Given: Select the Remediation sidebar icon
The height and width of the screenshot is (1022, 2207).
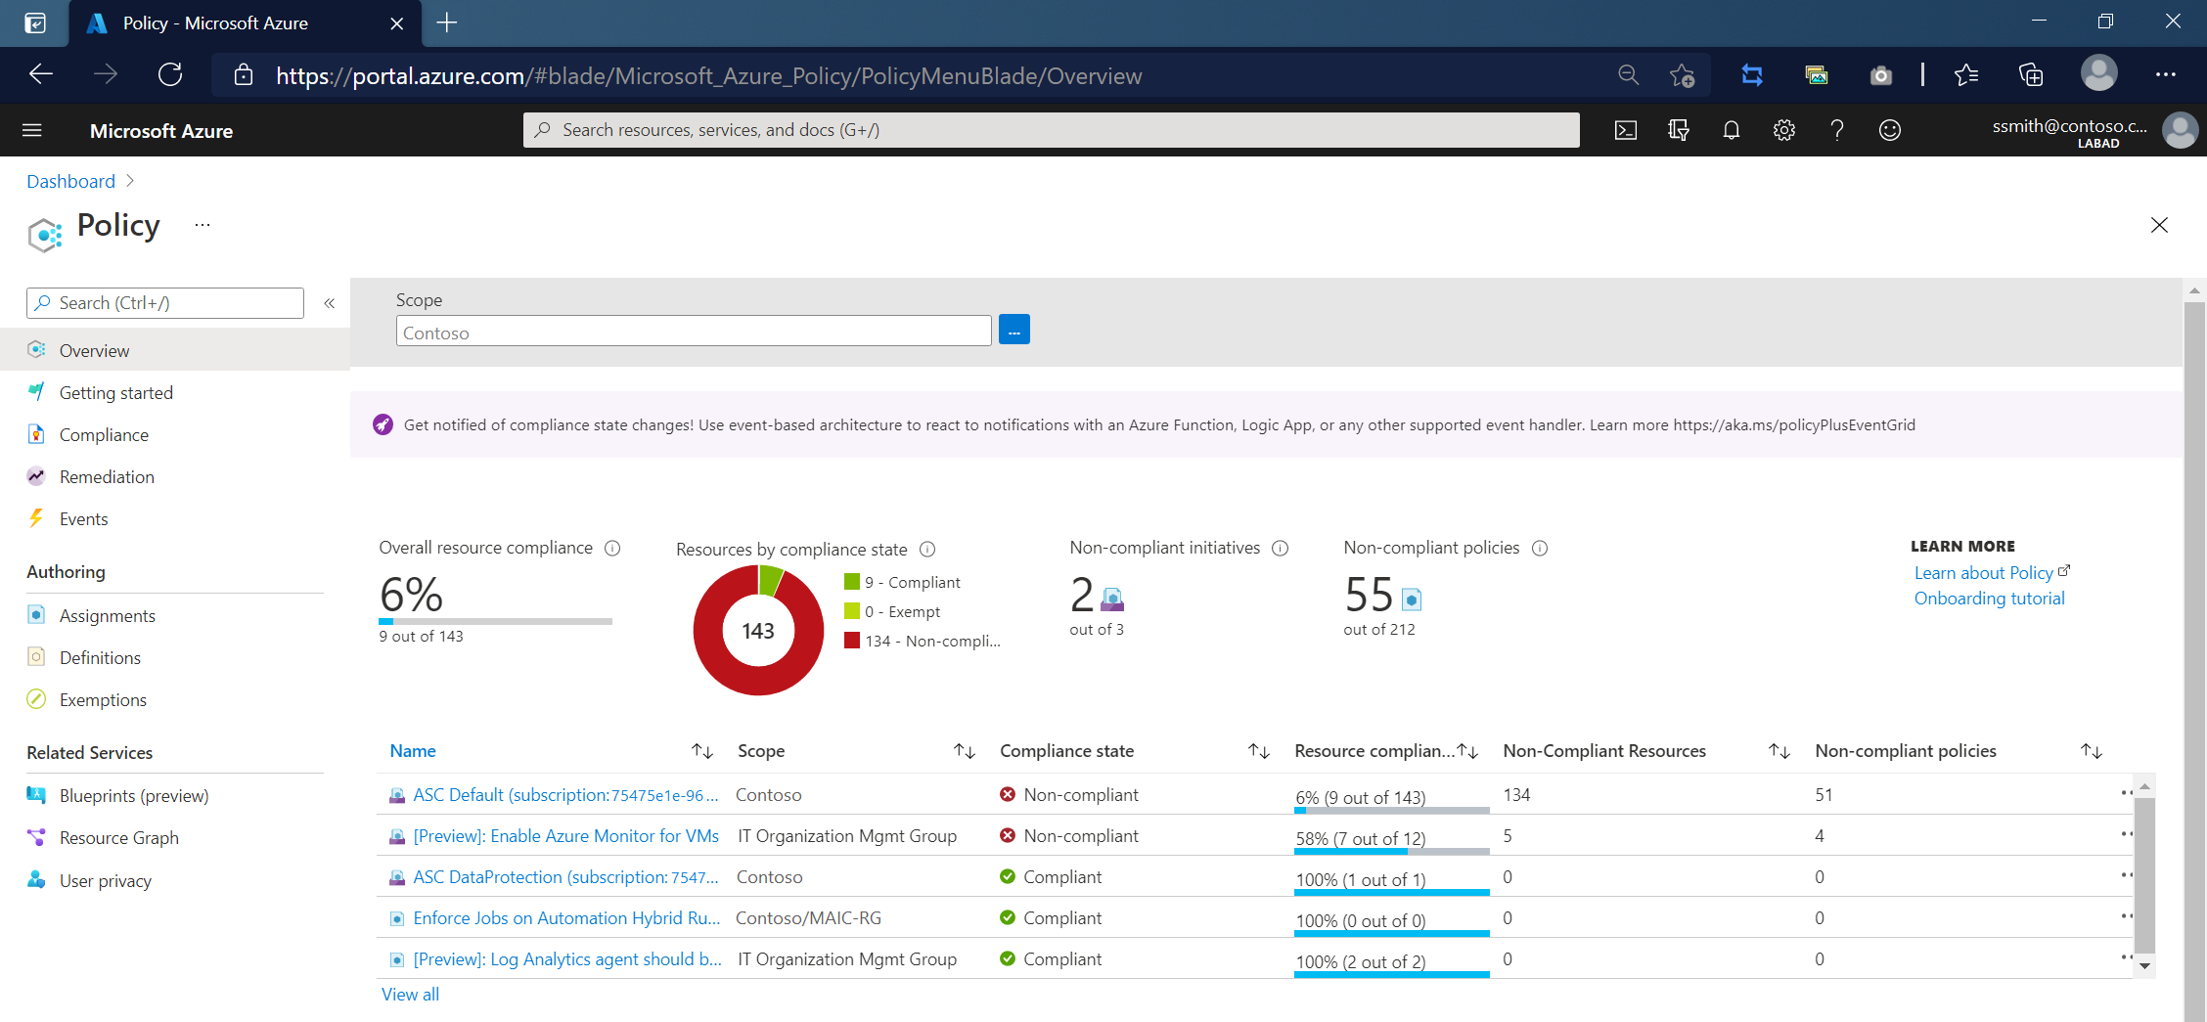Looking at the screenshot, I should tap(37, 476).
